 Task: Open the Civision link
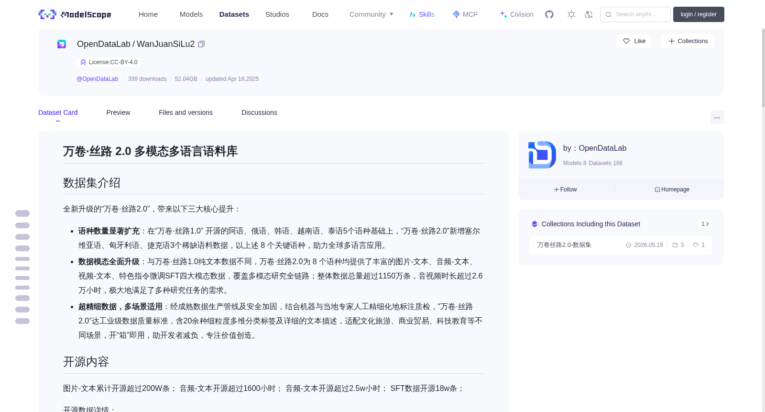pyautogui.click(x=516, y=14)
